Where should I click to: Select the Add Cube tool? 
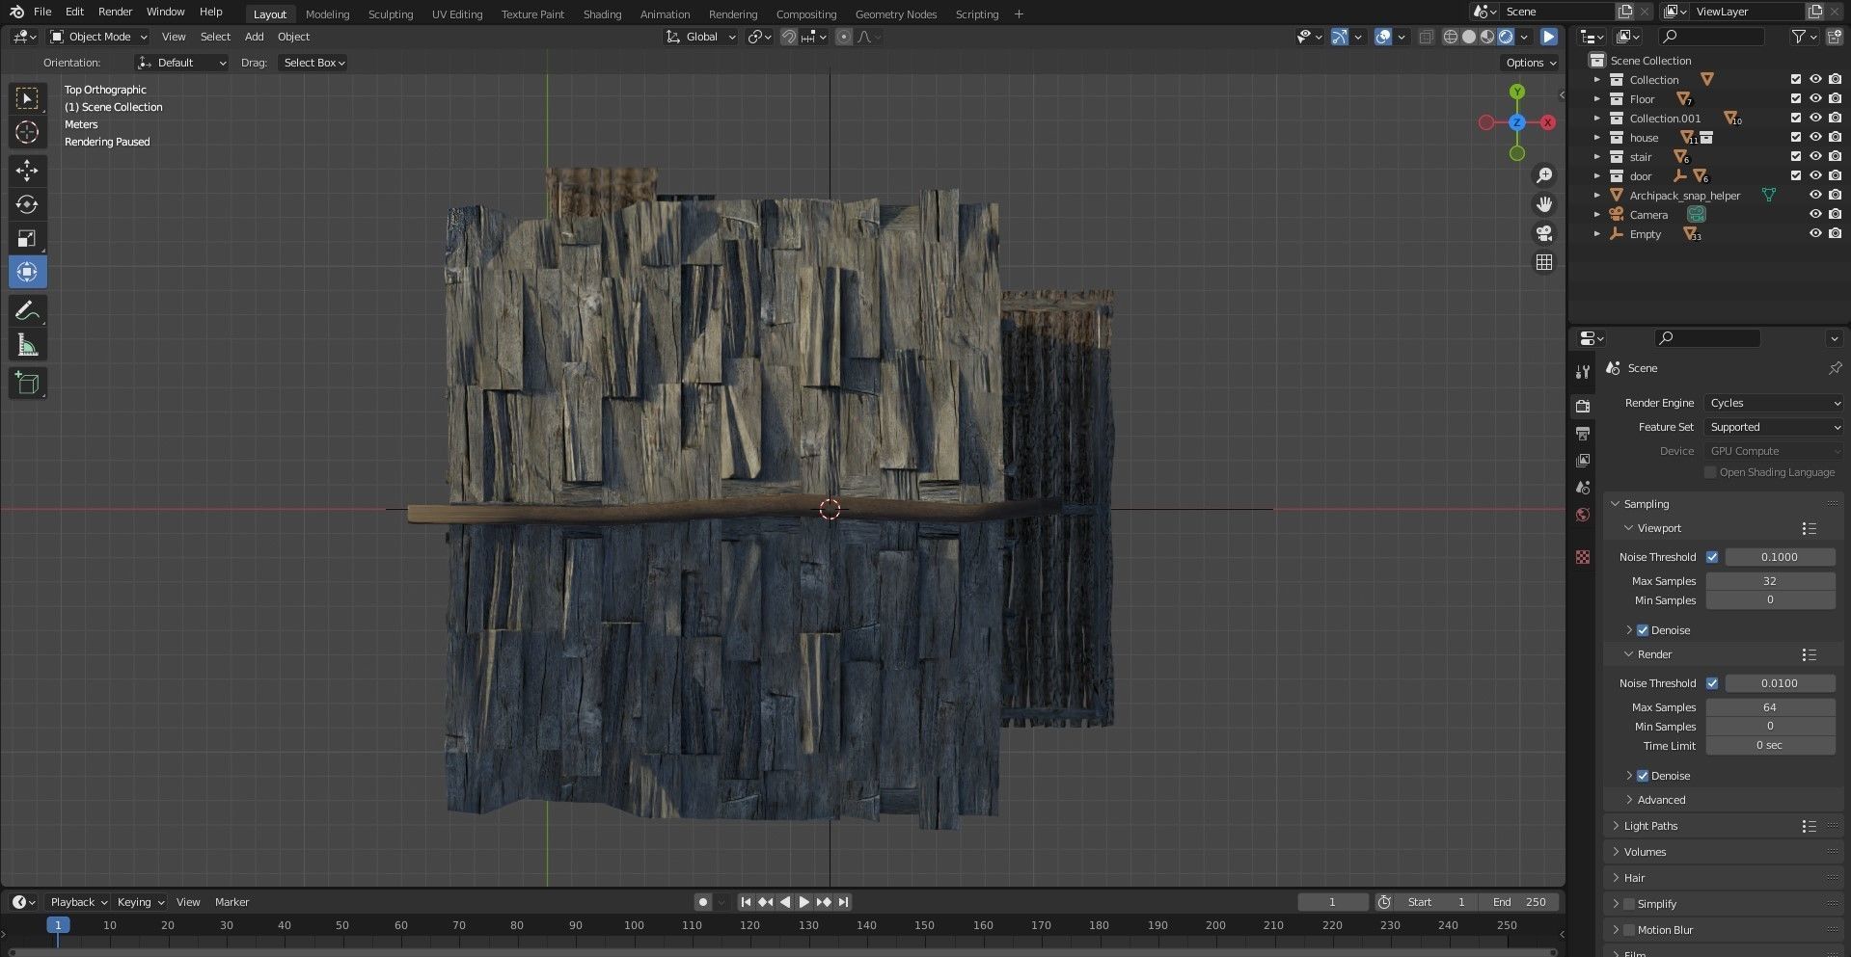coord(27,384)
